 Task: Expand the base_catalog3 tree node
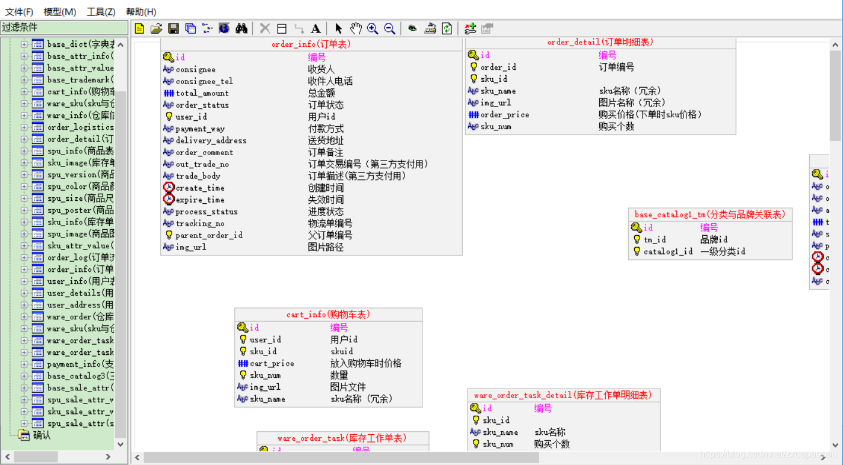click(24, 376)
